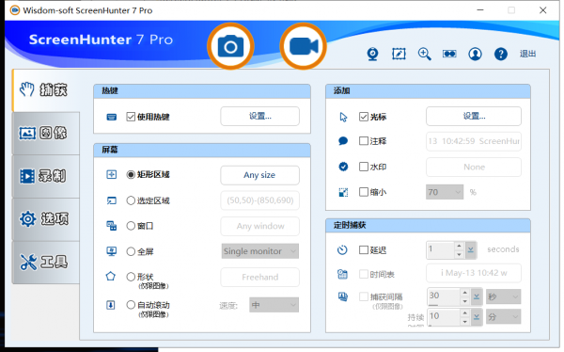Click the auto-scroll down arrow icon
564x352 pixels.
tap(111, 305)
